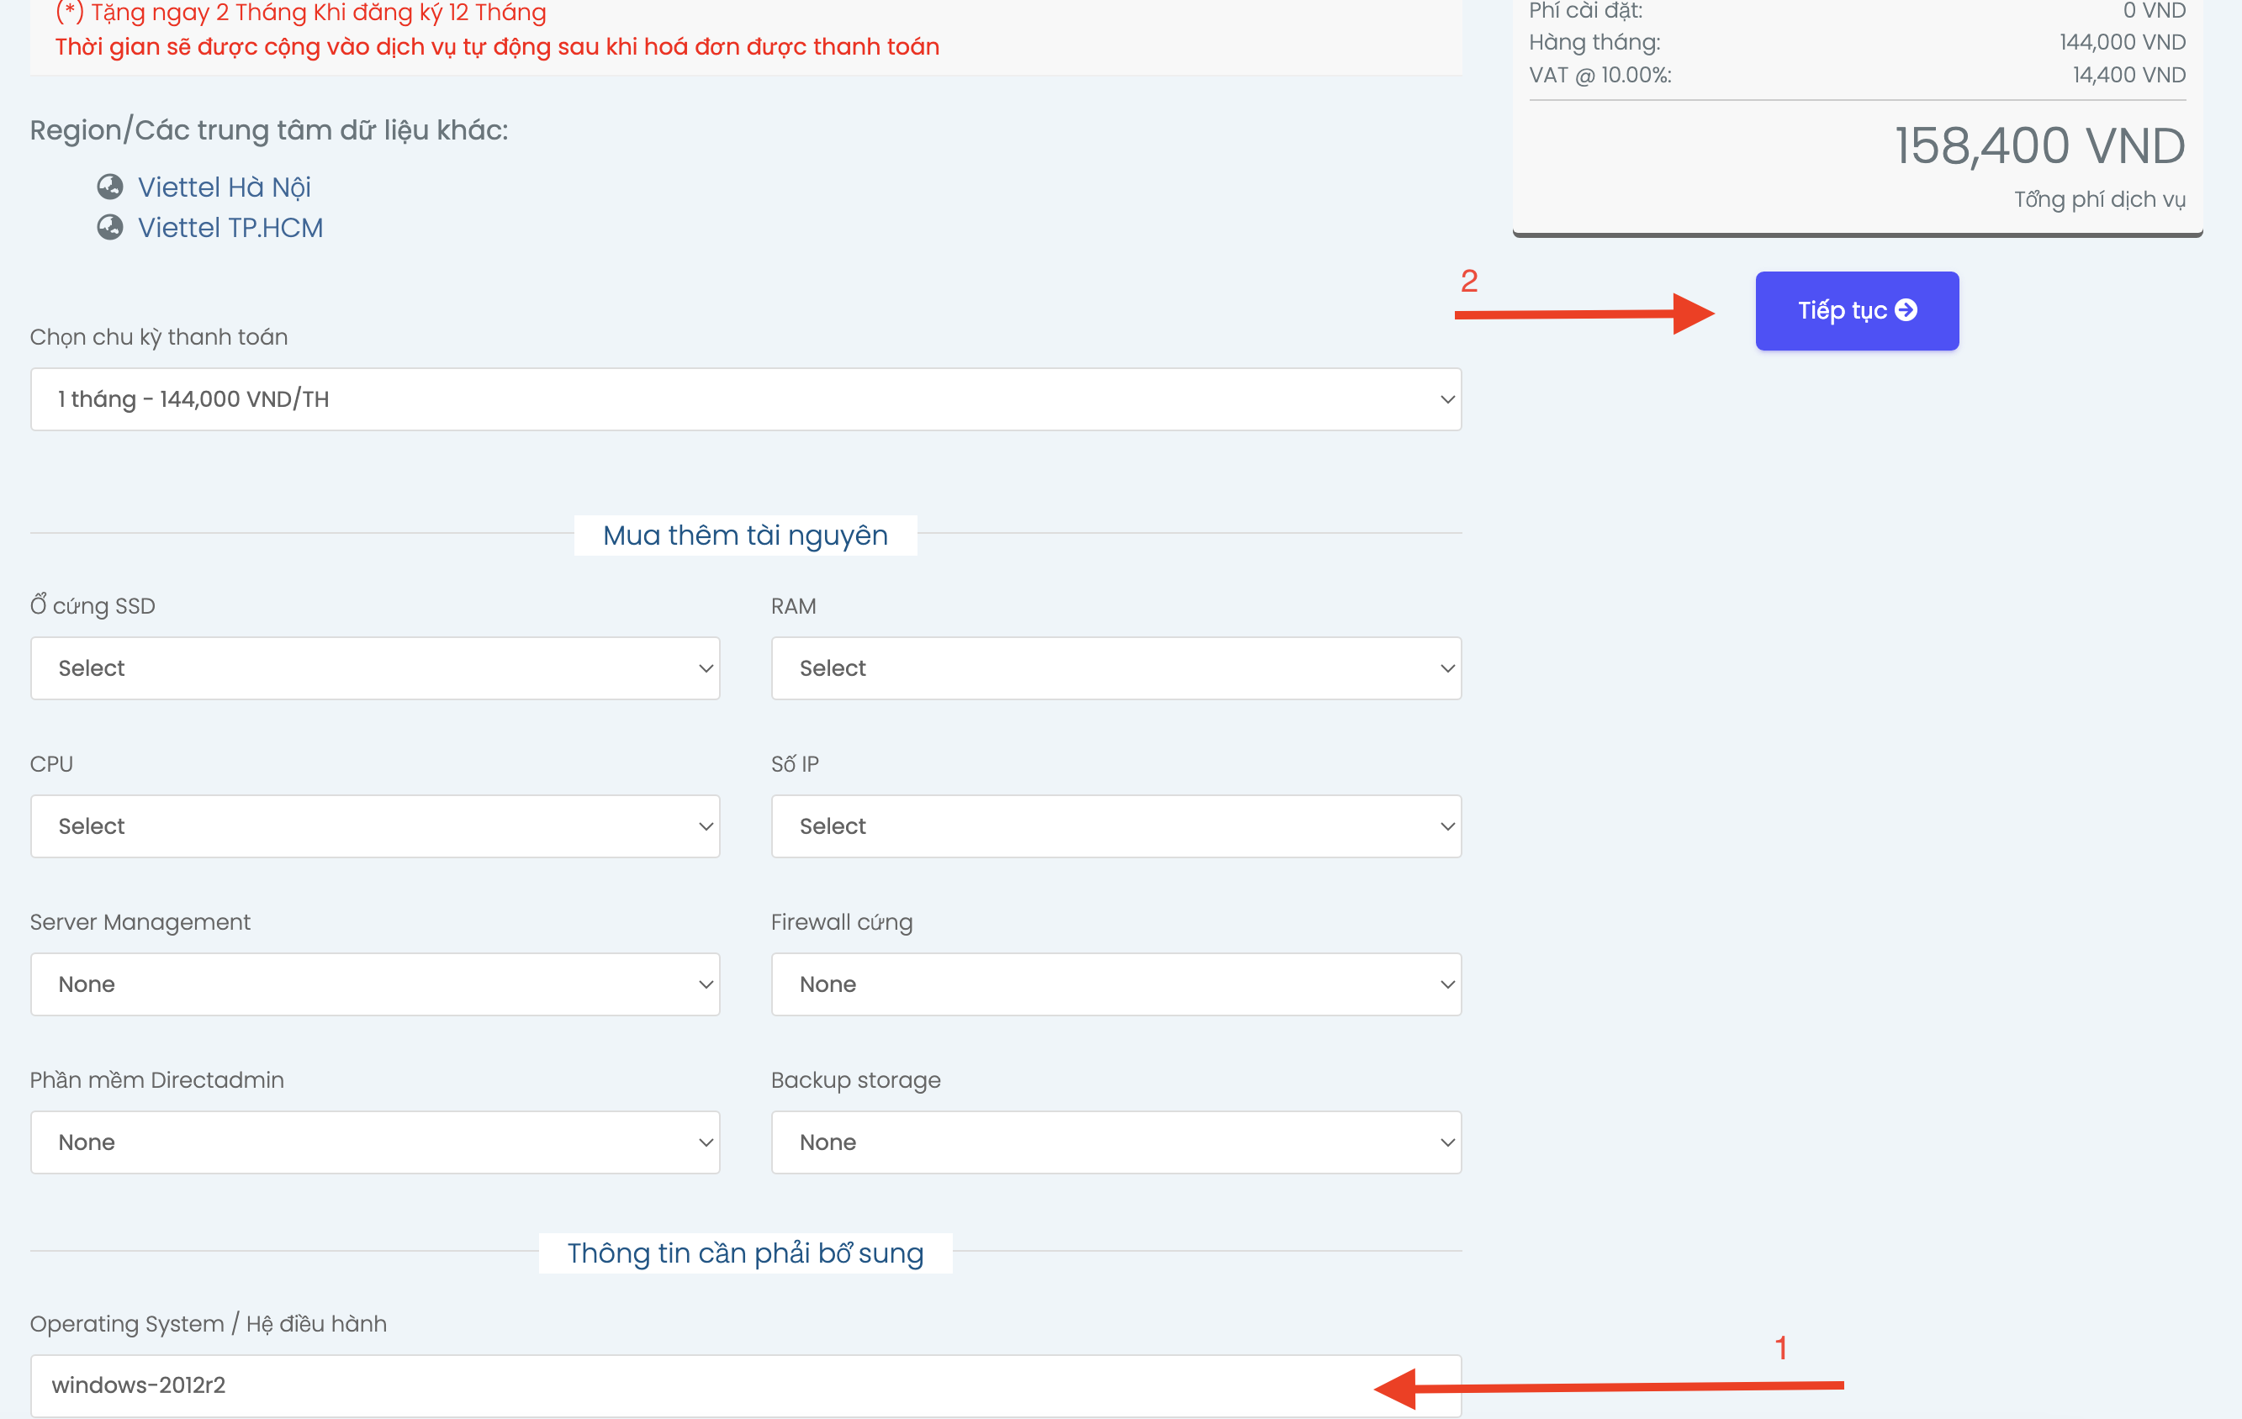Open Viettel TP.HCM data center link
Image resolution: width=2242 pixels, height=1419 pixels.
(x=230, y=227)
